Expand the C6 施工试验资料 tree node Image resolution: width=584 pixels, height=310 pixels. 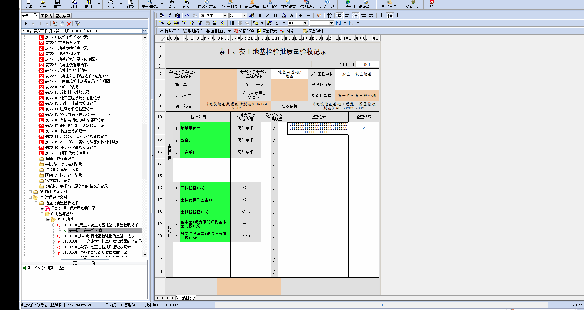click(30, 192)
